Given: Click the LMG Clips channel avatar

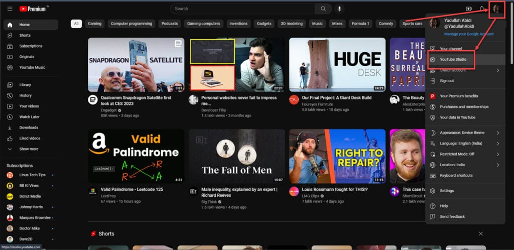Looking at the screenshot, I should [x=294, y=191].
